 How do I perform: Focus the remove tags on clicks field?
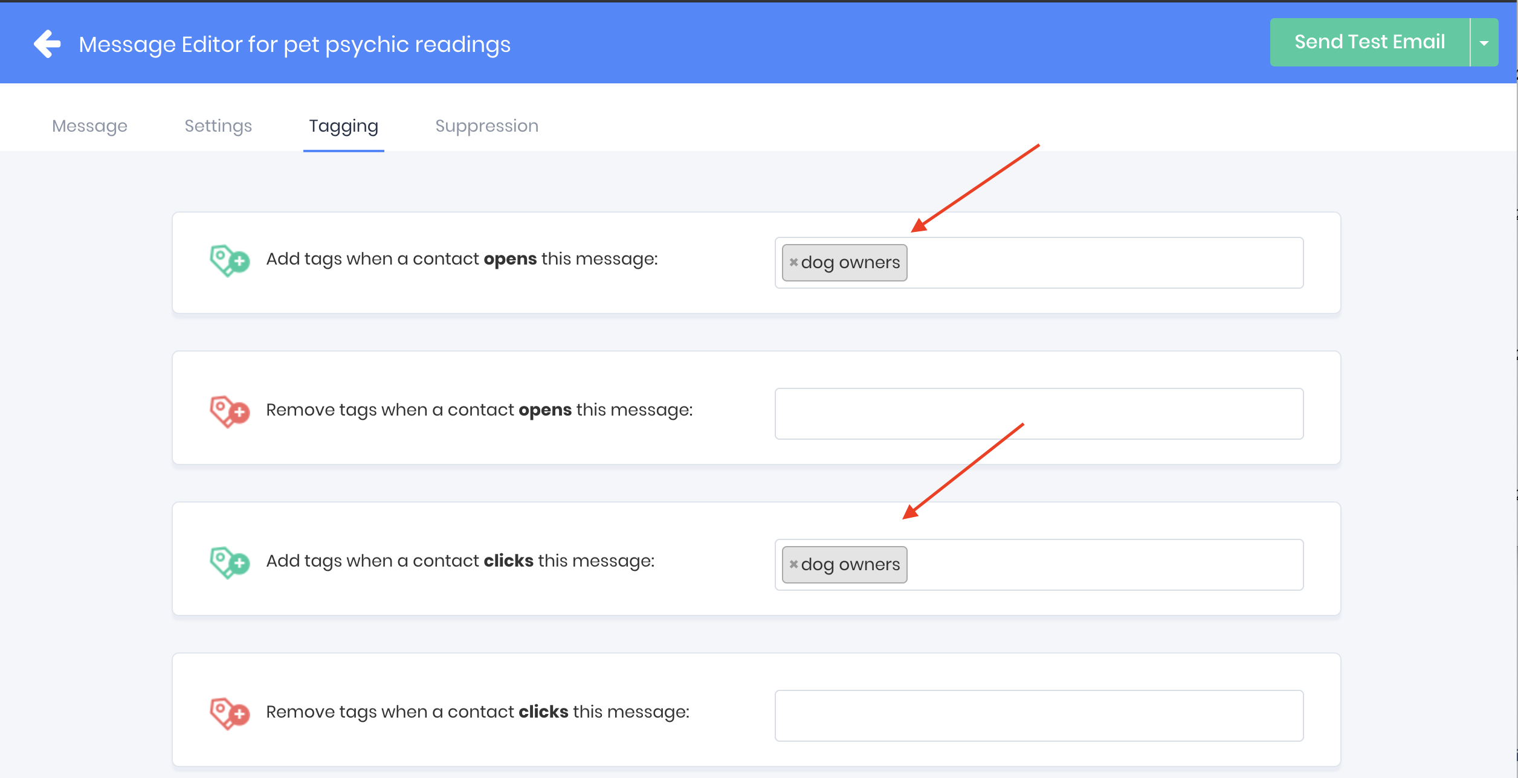click(x=1038, y=716)
